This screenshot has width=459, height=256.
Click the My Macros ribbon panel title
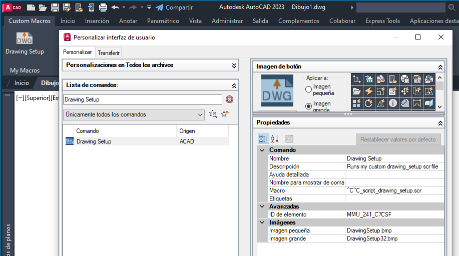coord(25,70)
